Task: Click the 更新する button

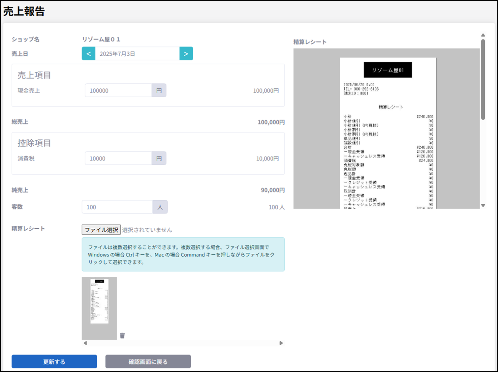Action: click(x=54, y=361)
